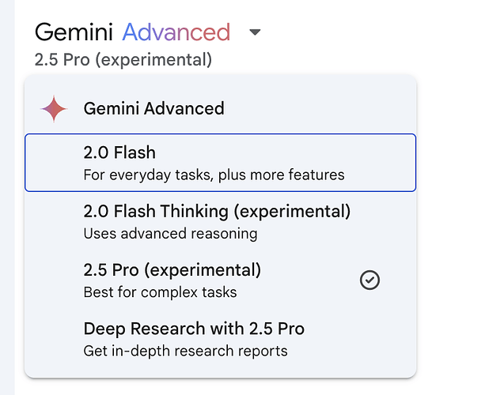The width and height of the screenshot is (485, 395).
Task: Switch to Deep Research with 2.5 Pro
Action: pos(220,339)
